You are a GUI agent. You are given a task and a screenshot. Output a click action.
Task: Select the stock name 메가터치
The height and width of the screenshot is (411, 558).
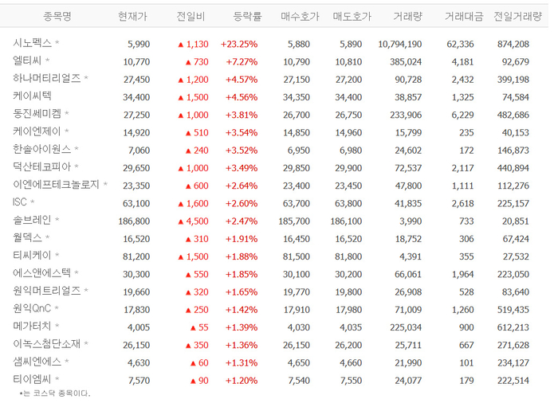33,326
